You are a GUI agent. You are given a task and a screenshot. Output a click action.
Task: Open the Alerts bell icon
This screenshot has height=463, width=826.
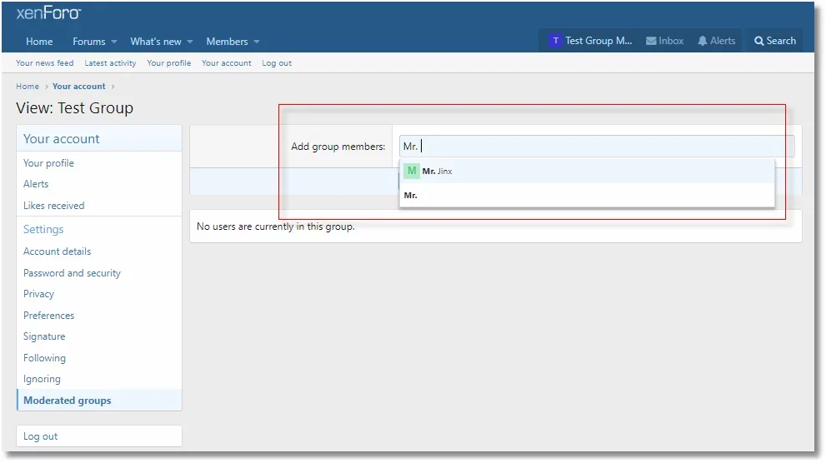pos(703,41)
